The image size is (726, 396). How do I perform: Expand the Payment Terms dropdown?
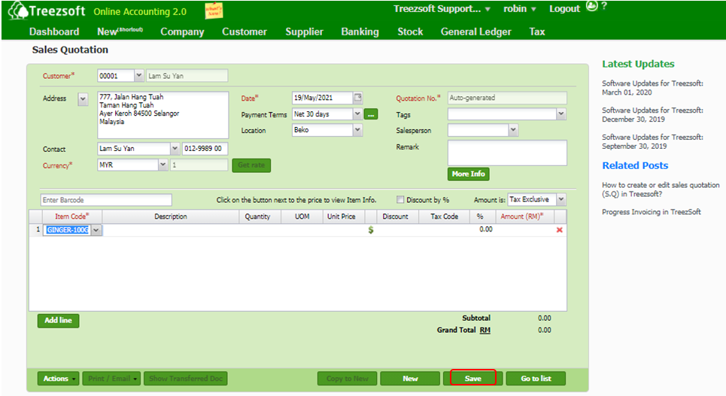click(x=357, y=113)
